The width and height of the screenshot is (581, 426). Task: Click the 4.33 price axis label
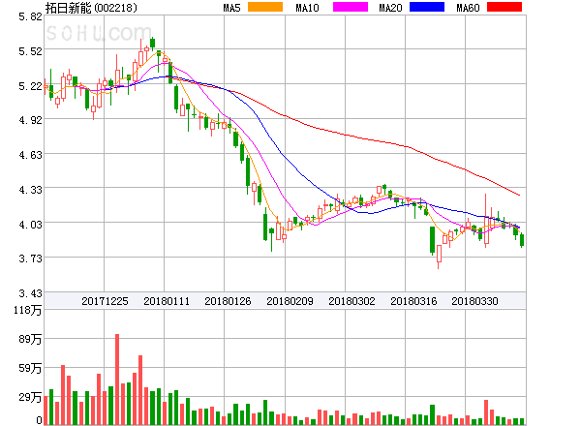click(x=30, y=190)
